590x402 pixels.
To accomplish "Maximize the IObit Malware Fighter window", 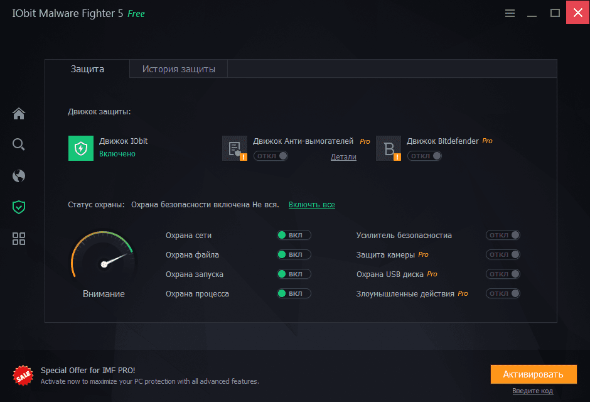I will (555, 13).
